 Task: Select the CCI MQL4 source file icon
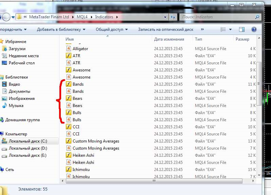coord(69,134)
